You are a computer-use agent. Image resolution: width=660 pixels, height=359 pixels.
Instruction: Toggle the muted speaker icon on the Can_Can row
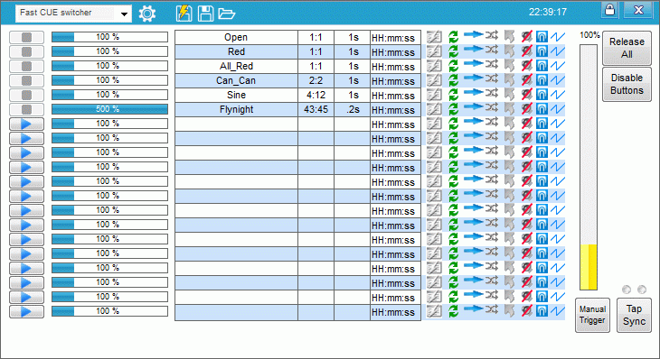tap(526, 80)
